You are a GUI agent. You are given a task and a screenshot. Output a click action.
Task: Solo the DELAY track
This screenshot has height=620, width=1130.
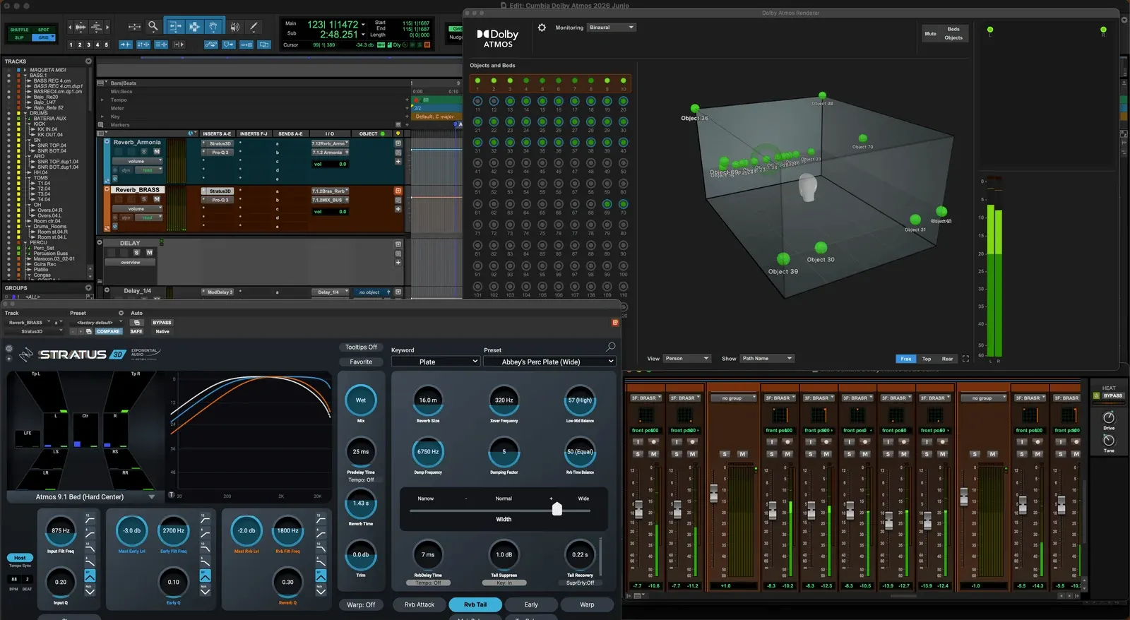click(x=137, y=252)
